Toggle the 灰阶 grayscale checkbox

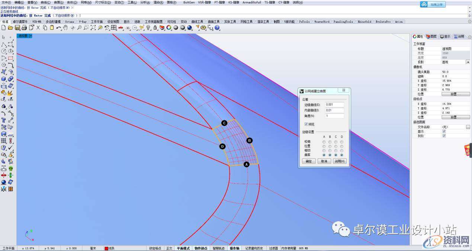point(444,136)
